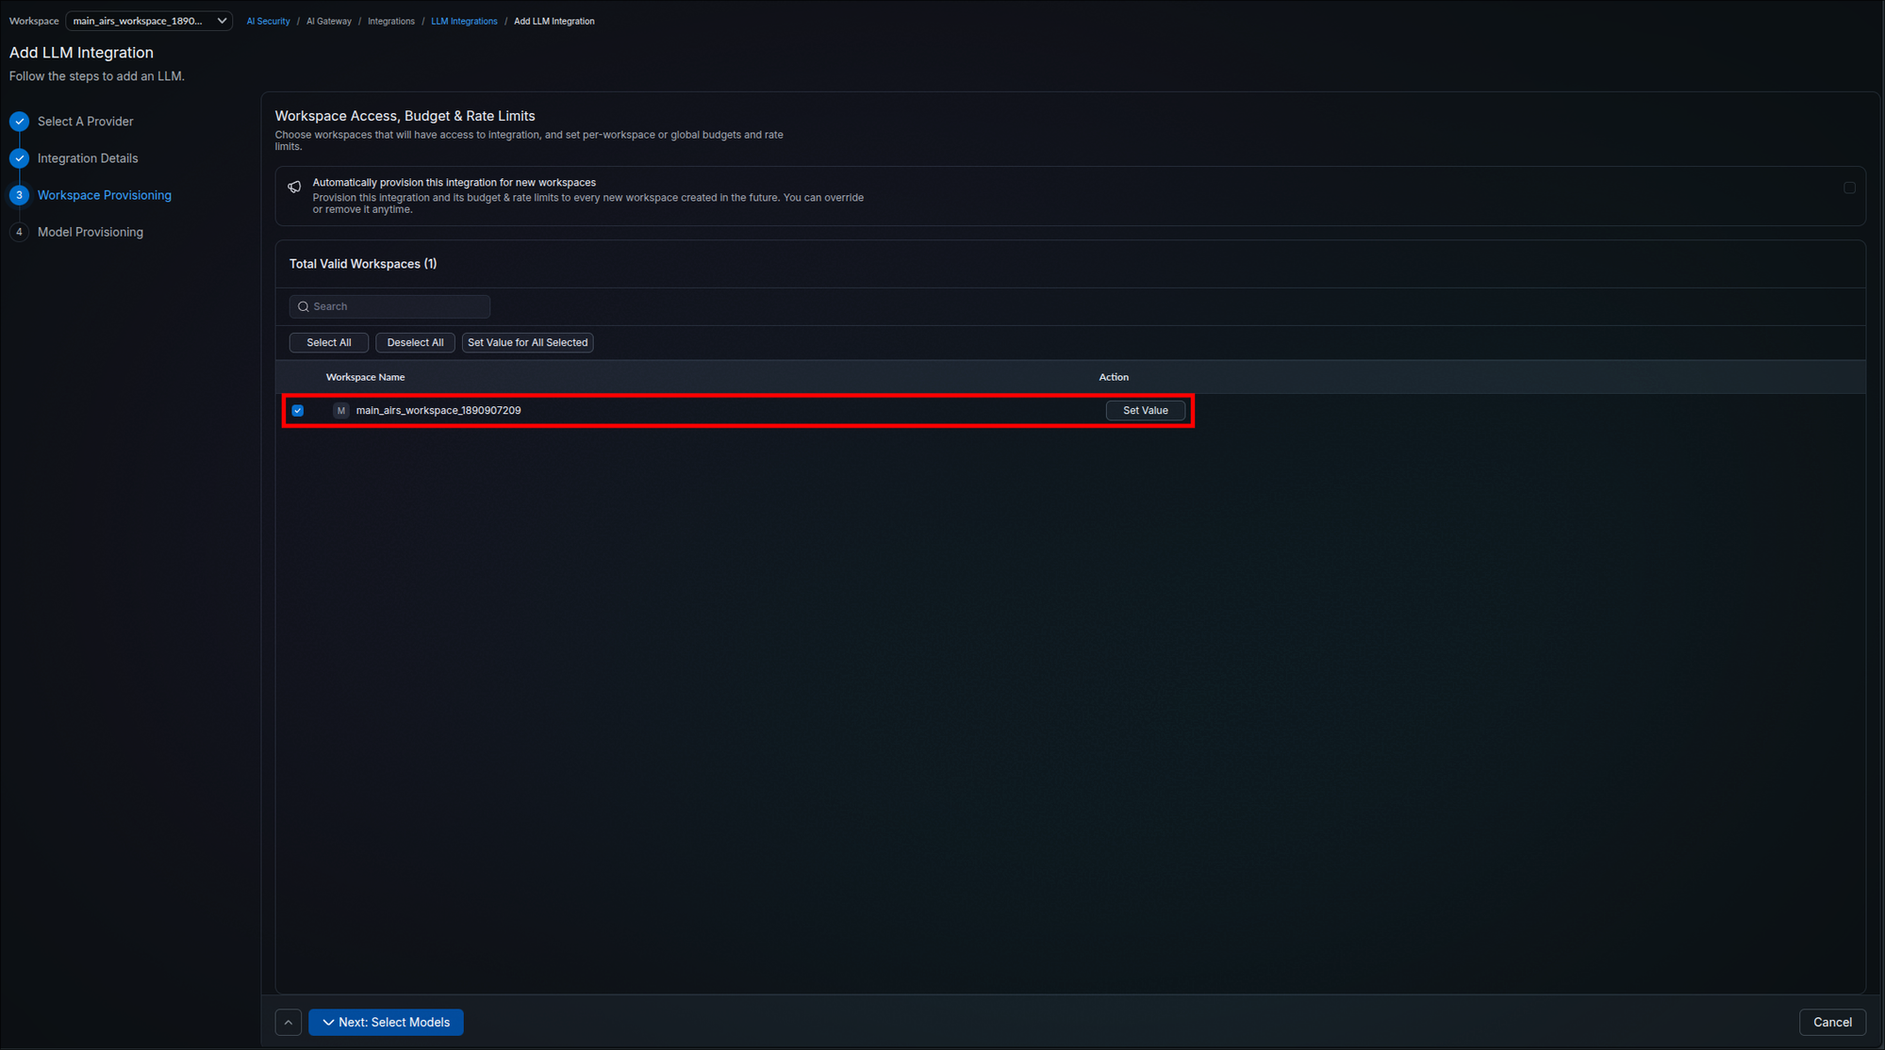
Task: Click into the workspace Search field
Action: pyautogui.click(x=389, y=306)
